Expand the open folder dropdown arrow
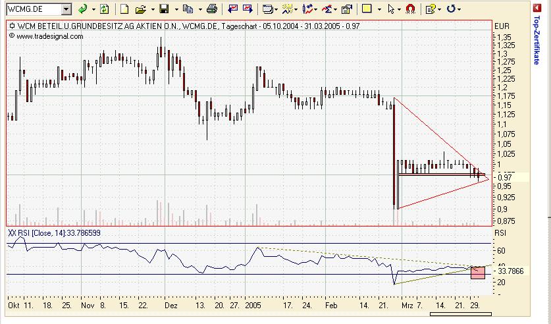This screenshot has height=324, width=551. click(153, 9)
